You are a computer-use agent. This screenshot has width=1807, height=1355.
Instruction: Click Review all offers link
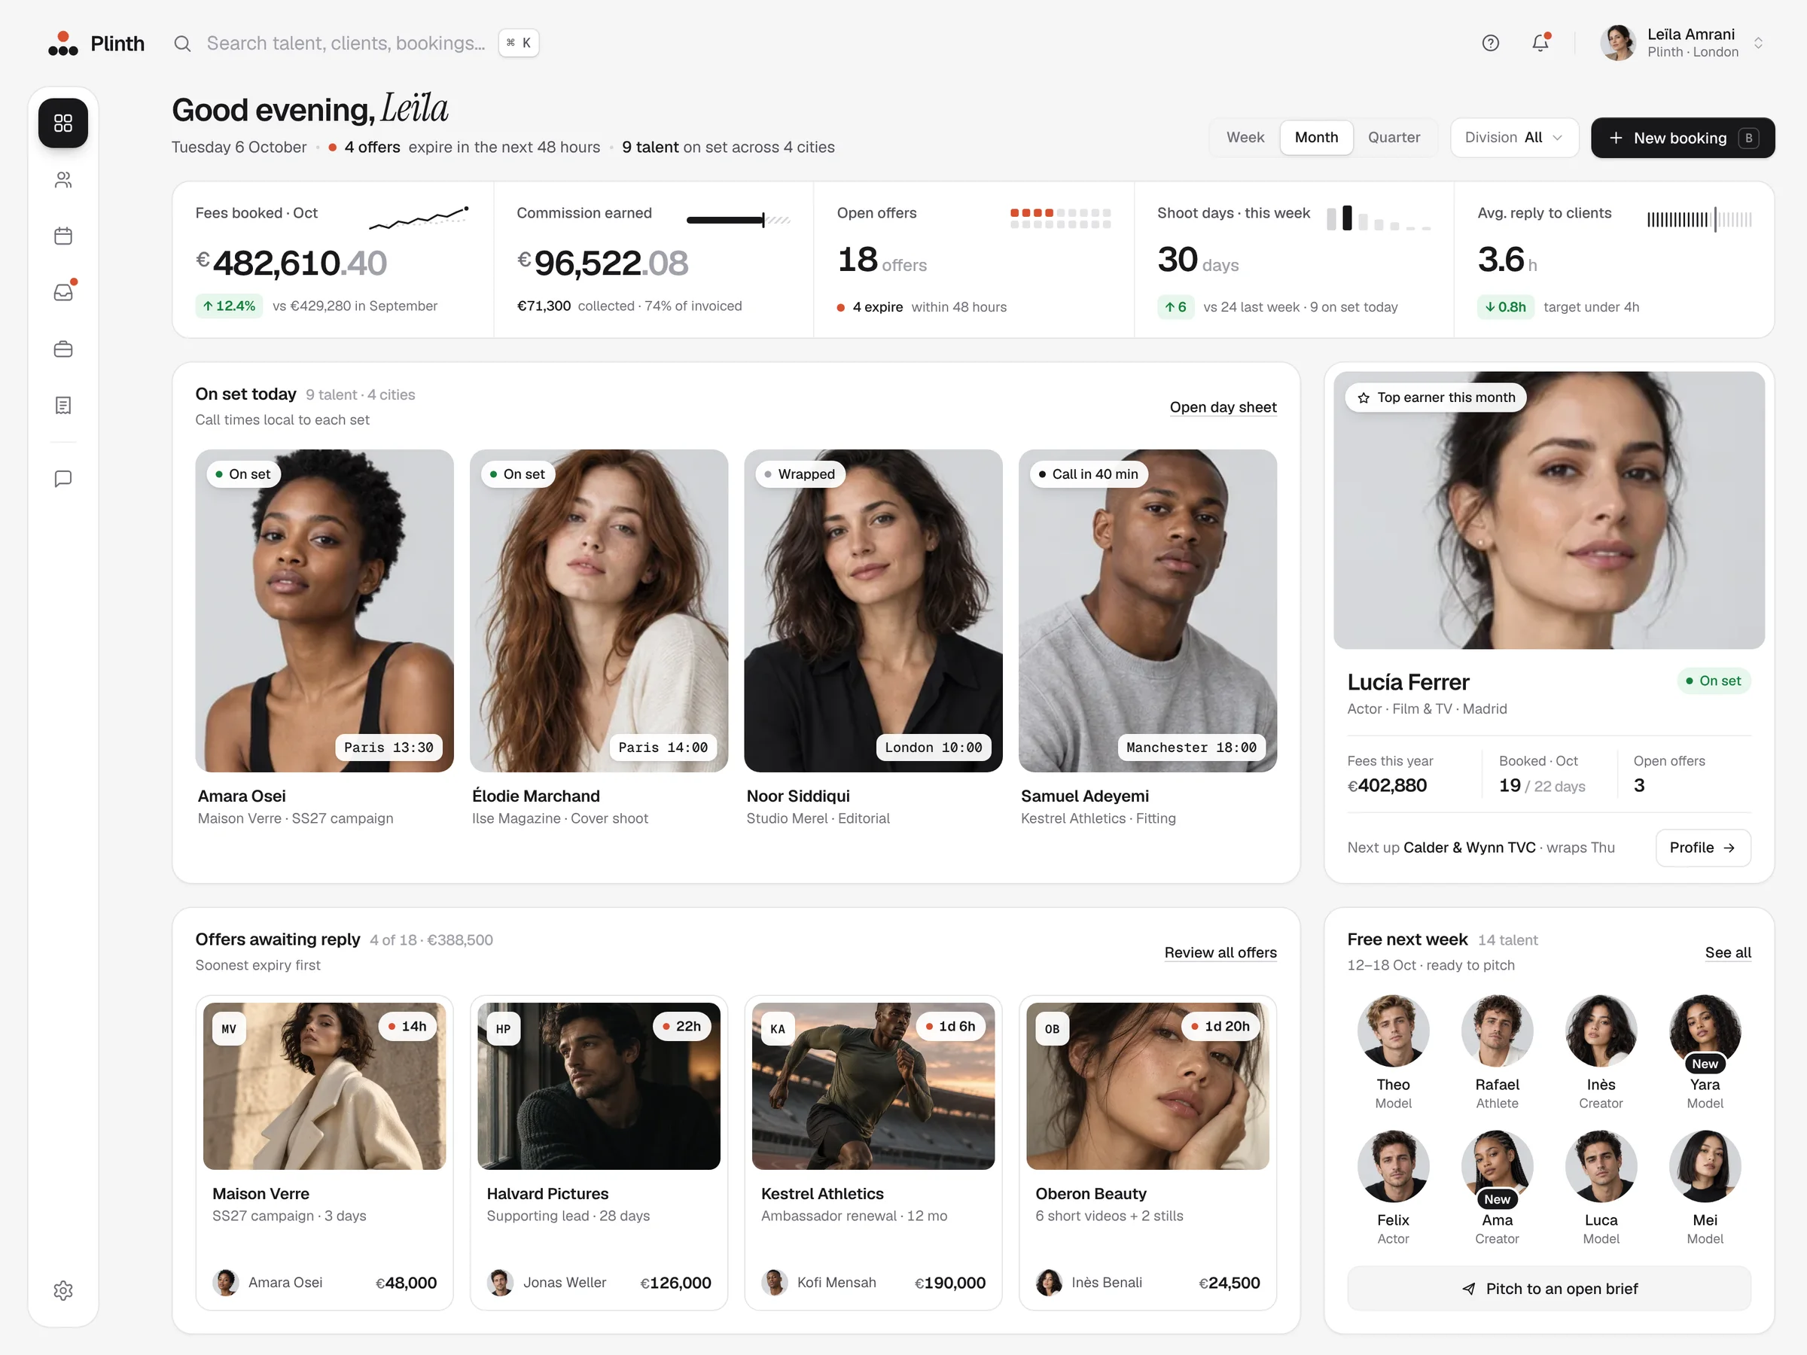(x=1220, y=952)
